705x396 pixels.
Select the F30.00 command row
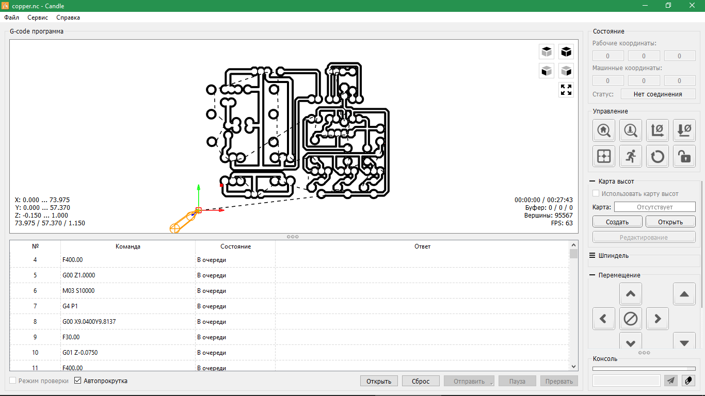click(x=290, y=337)
